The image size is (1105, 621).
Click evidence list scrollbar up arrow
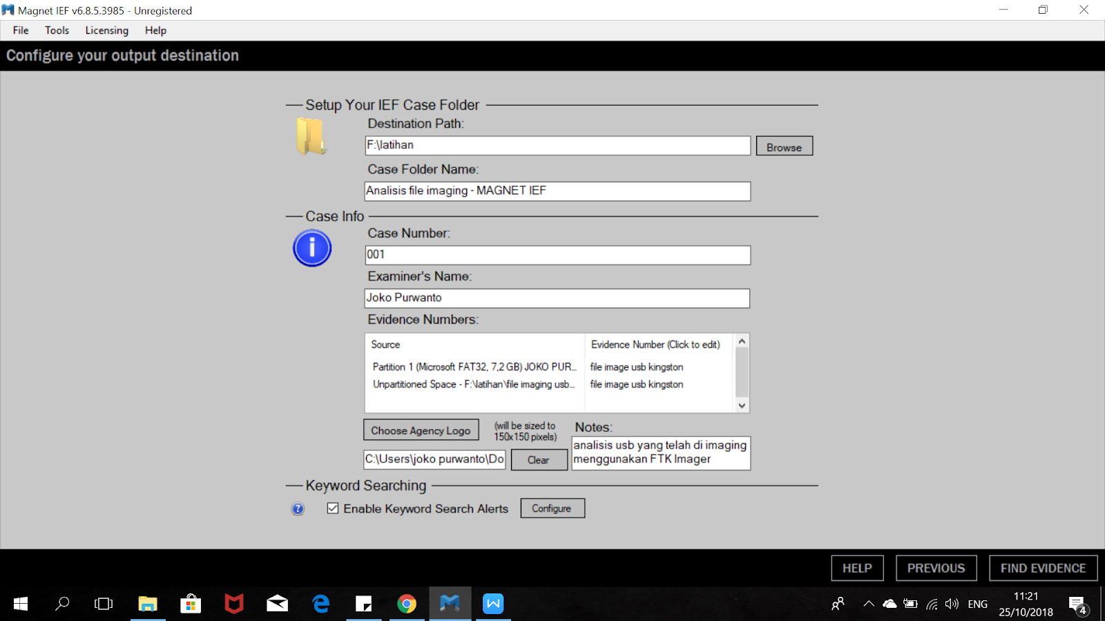(742, 342)
